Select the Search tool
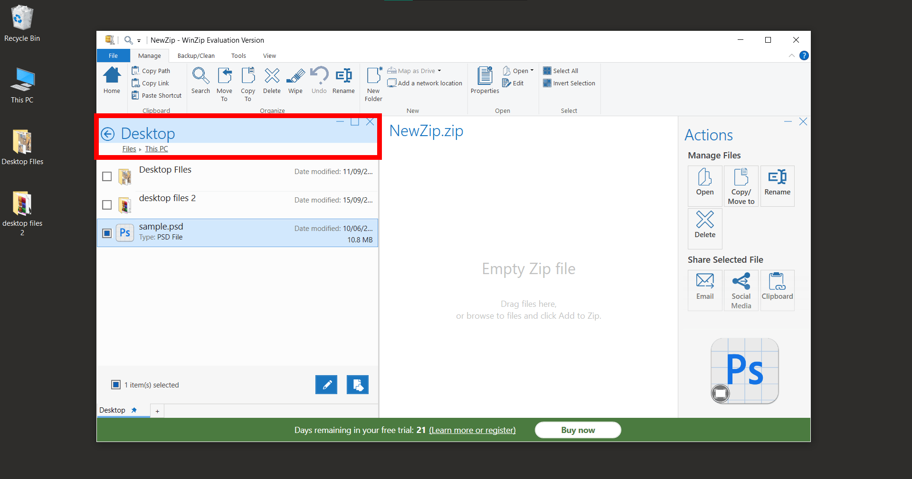Screen dimensions: 912x479 [x=200, y=82]
